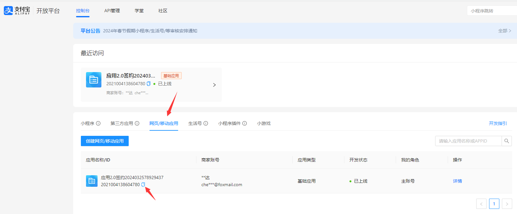This screenshot has height=214, width=517.
Task: Go to next page arrow
Action: pos(507,204)
